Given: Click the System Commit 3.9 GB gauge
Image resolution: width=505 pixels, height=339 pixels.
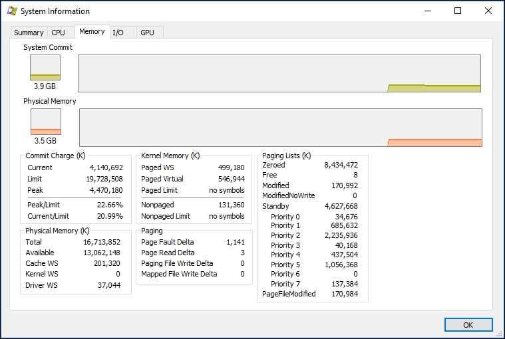Looking at the screenshot, I should [x=45, y=67].
